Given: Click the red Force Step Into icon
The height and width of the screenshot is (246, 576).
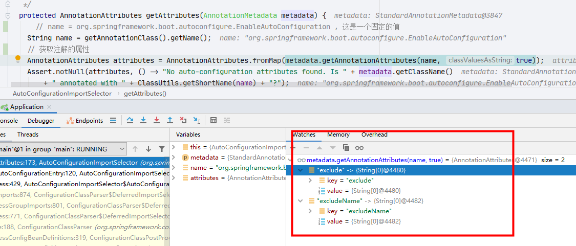Looking at the screenshot, I should point(157,121).
